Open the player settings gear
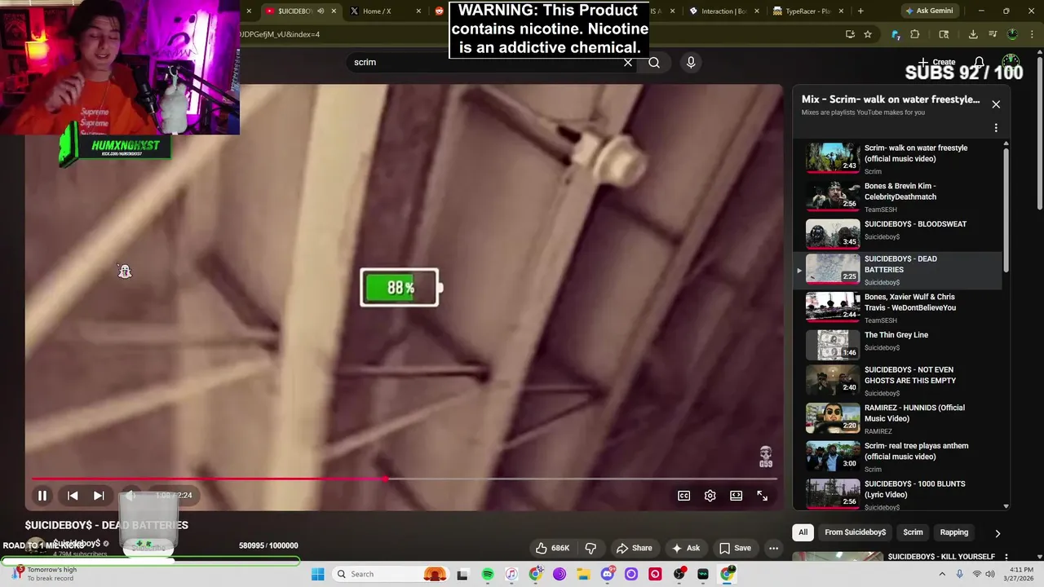 710,496
